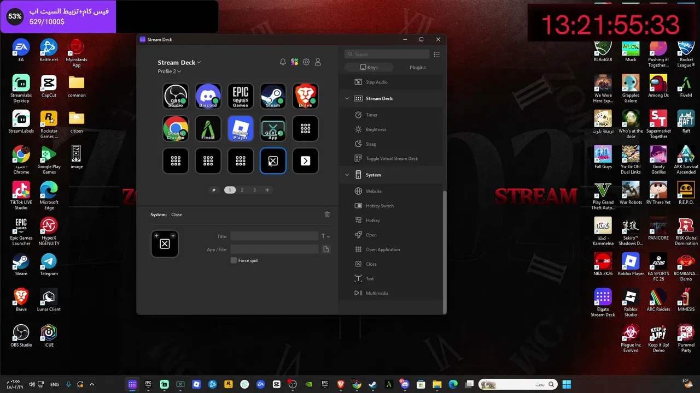Go to deck page 2
This screenshot has width=700, height=393.
pyautogui.click(x=242, y=190)
